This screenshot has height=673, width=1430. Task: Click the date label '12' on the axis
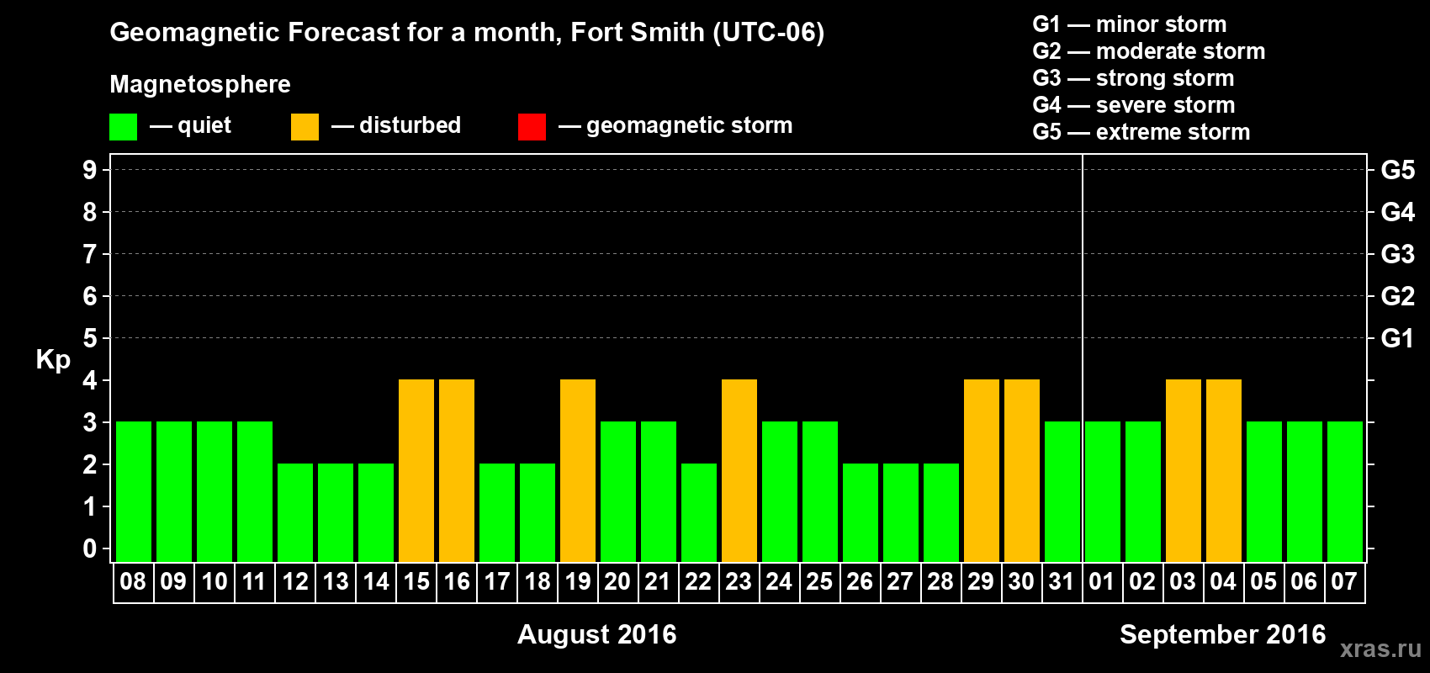coord(294,581)
